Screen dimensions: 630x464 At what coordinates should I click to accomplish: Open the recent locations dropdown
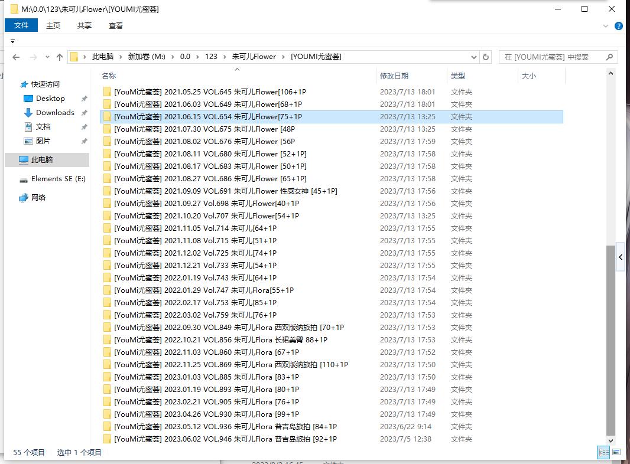pyautogui.click(x=47, y=57)
